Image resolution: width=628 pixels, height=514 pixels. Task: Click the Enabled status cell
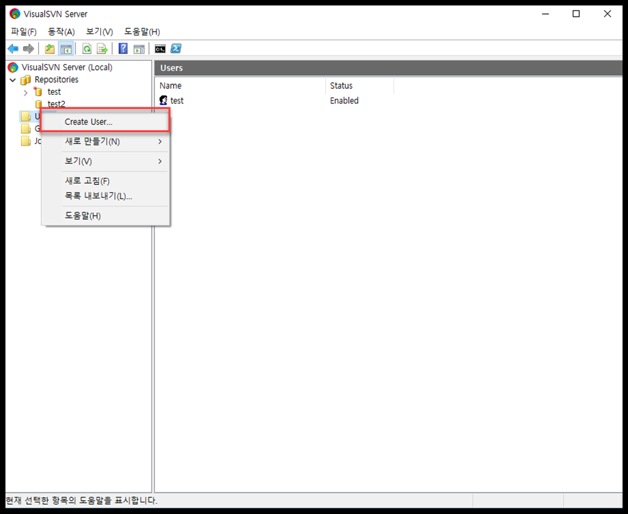[344, 101]
